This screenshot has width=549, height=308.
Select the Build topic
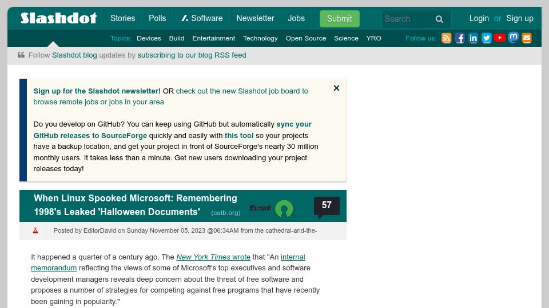tap(177, 38)
